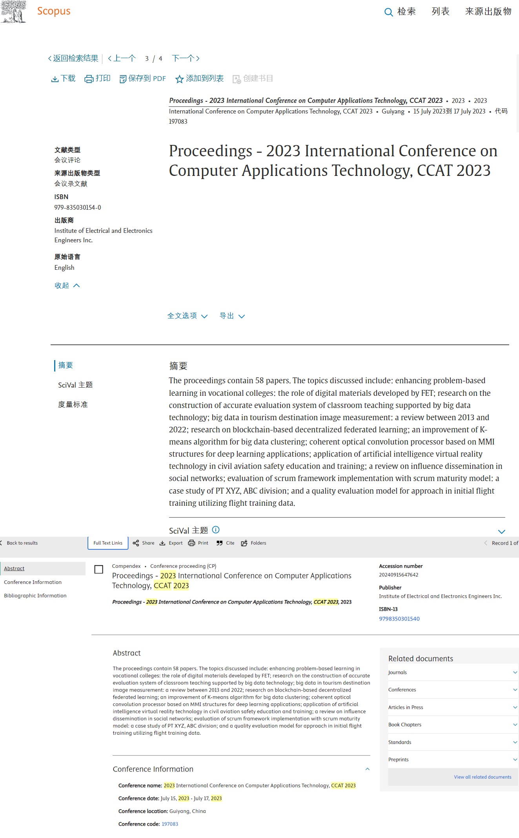Click the Elsevier tree logo
The height and width of the screenshot is (838, 519).
point(13,12)
